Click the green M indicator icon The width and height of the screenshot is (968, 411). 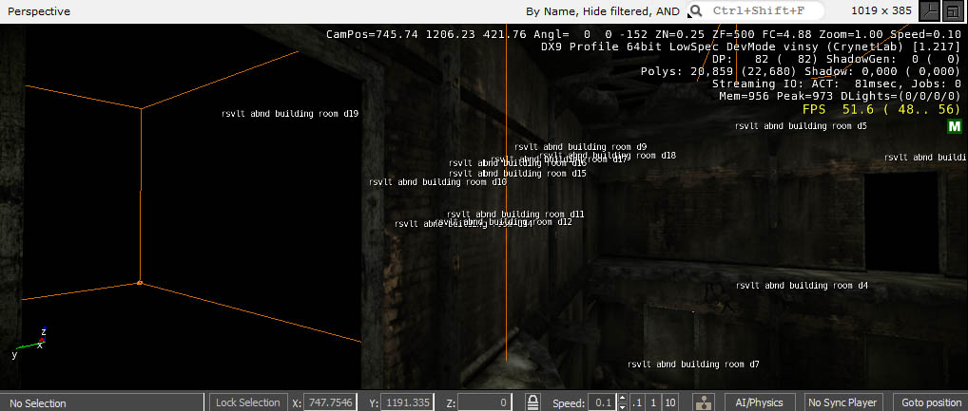point(955,126)
